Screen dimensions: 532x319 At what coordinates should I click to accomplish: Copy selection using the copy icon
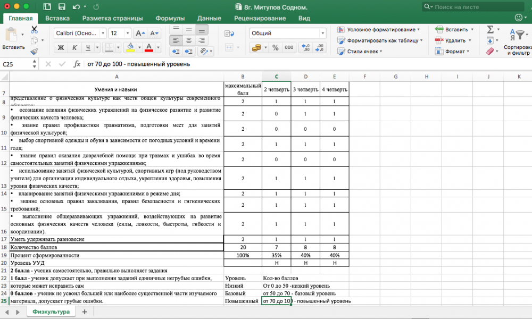[x=34, y=41]
